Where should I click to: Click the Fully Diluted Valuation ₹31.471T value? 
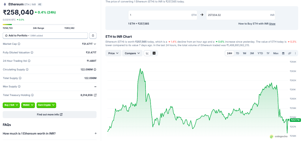(x=91, y=53)
